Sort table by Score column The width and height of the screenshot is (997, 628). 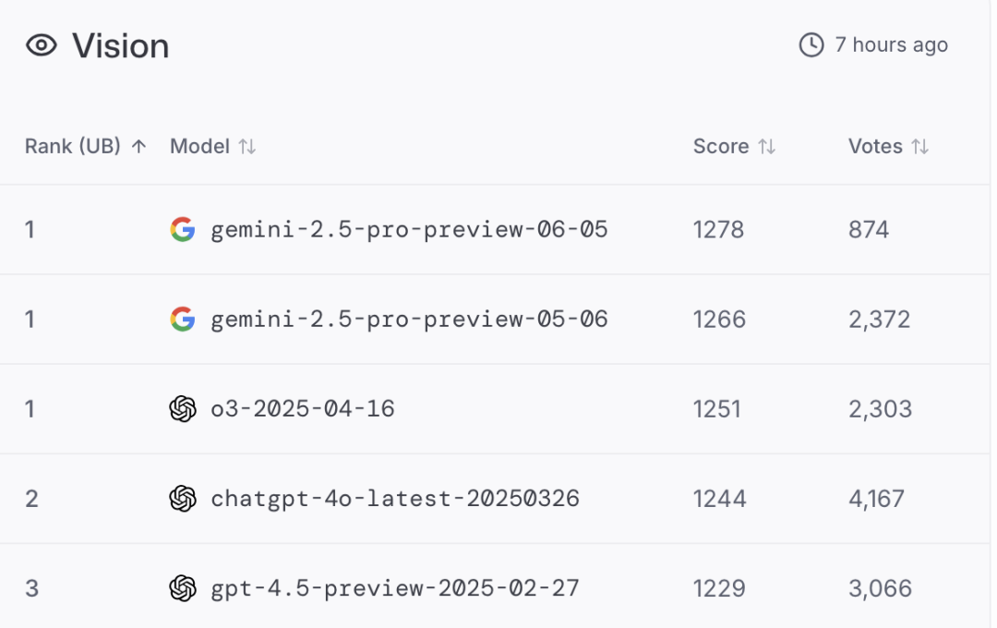click(766, 146)
